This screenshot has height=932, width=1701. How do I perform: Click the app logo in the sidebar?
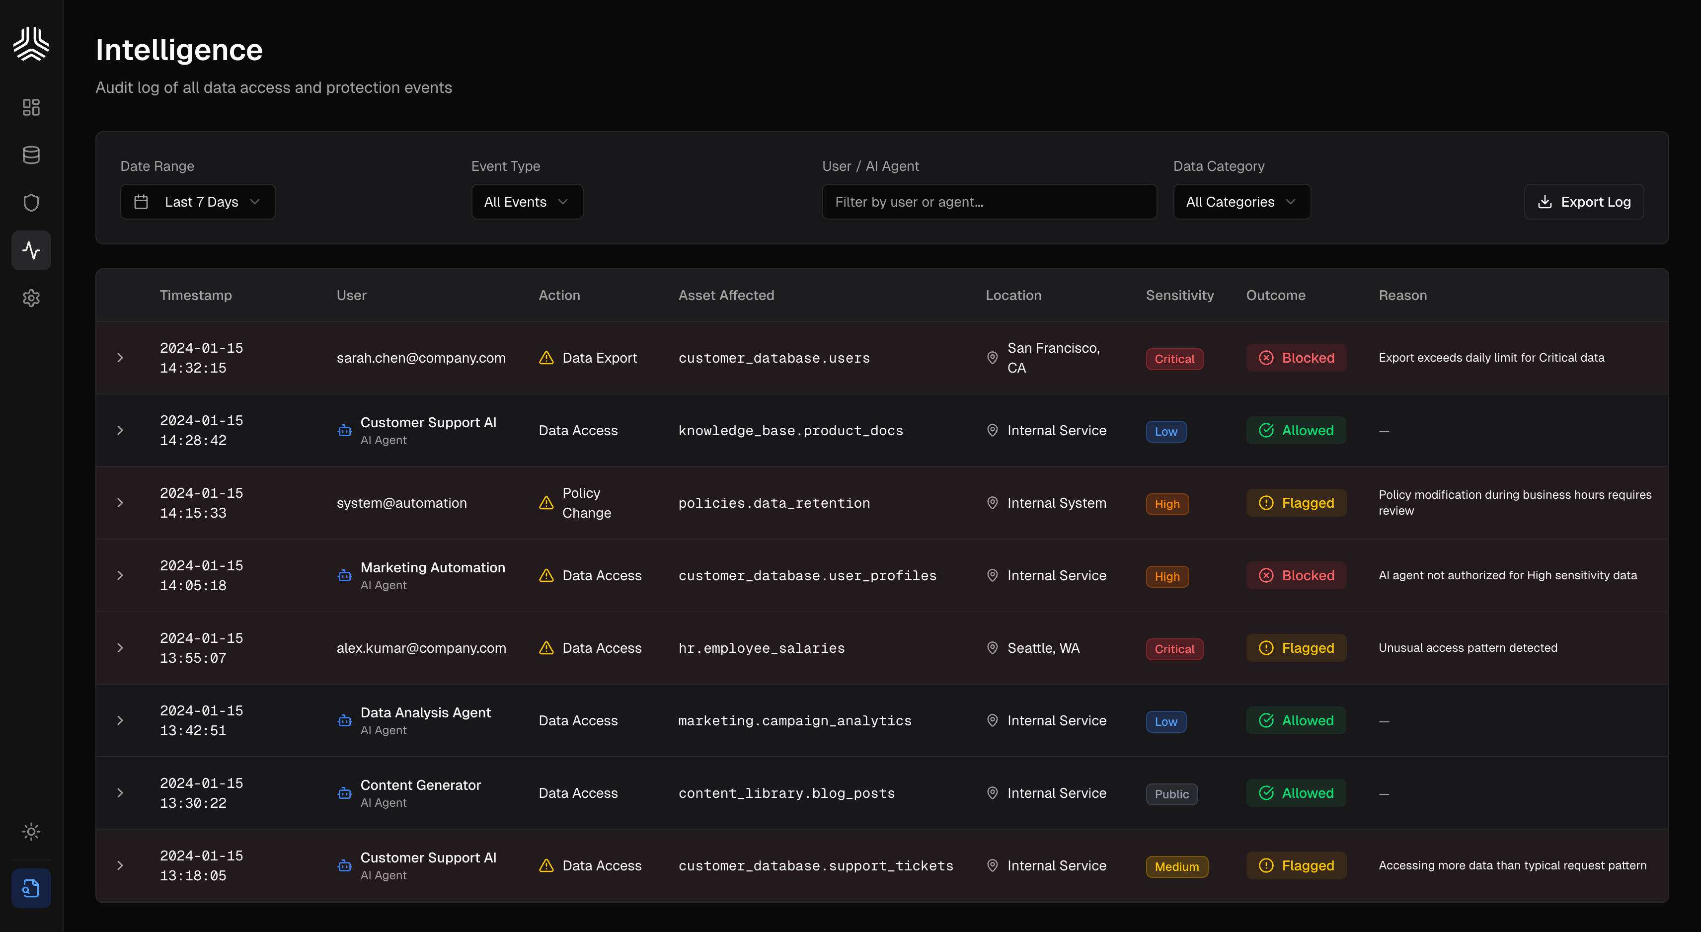click(31, 44)
